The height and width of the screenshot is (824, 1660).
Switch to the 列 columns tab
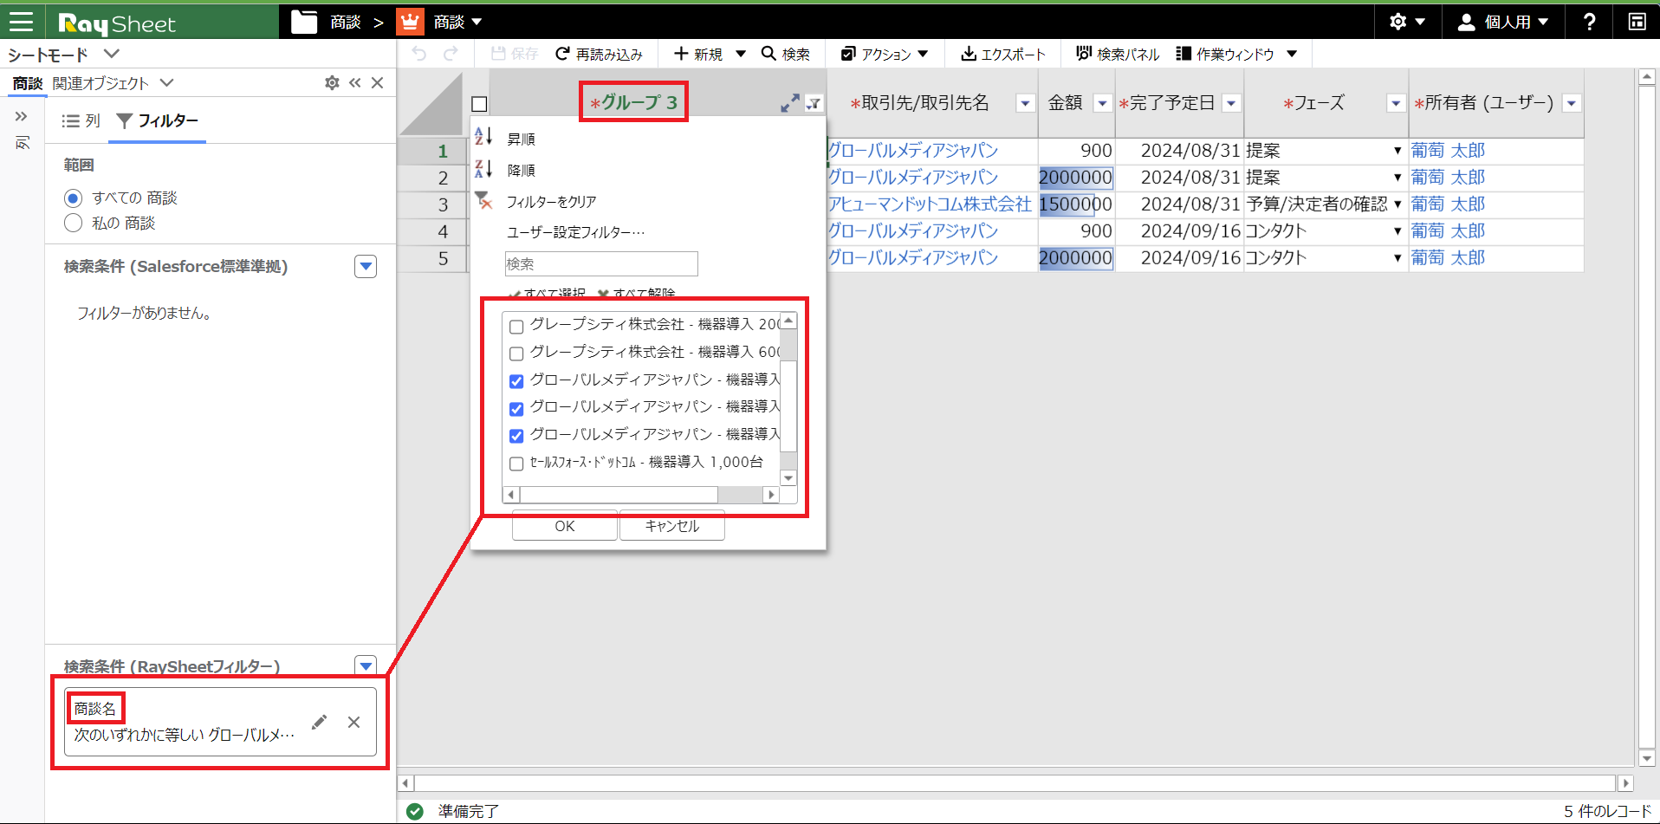click(81, 121)
